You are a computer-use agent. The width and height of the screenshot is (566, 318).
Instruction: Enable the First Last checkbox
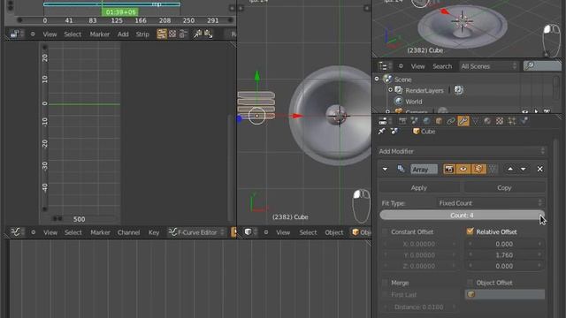point(385,294)
